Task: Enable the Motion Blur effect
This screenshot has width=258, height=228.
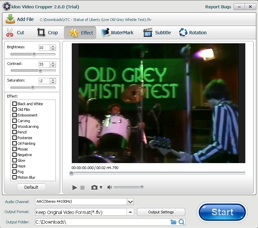Action: pyautogui.click(x=14, y=177)
